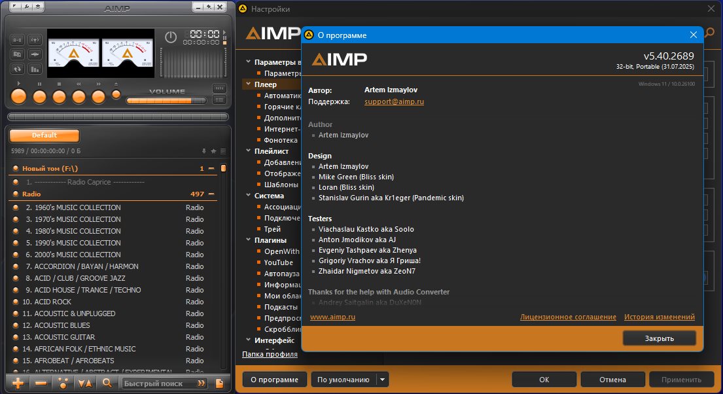The height and width of the screenshot is (394, 723).
Task: Click the small eject/open files button
Action: [x=116, y=94]
